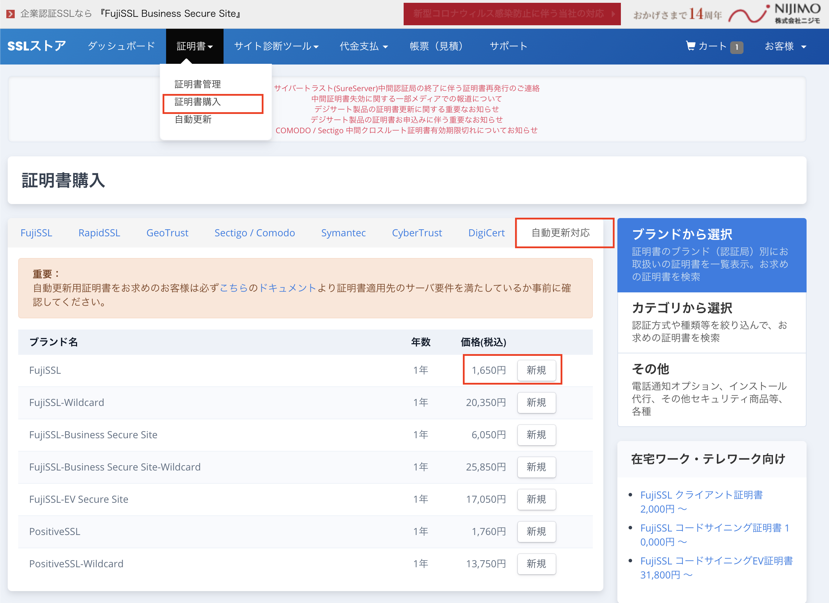
Task: Click 新規 for FujiSSL 1,650円
Action: [x=536, y=371]
